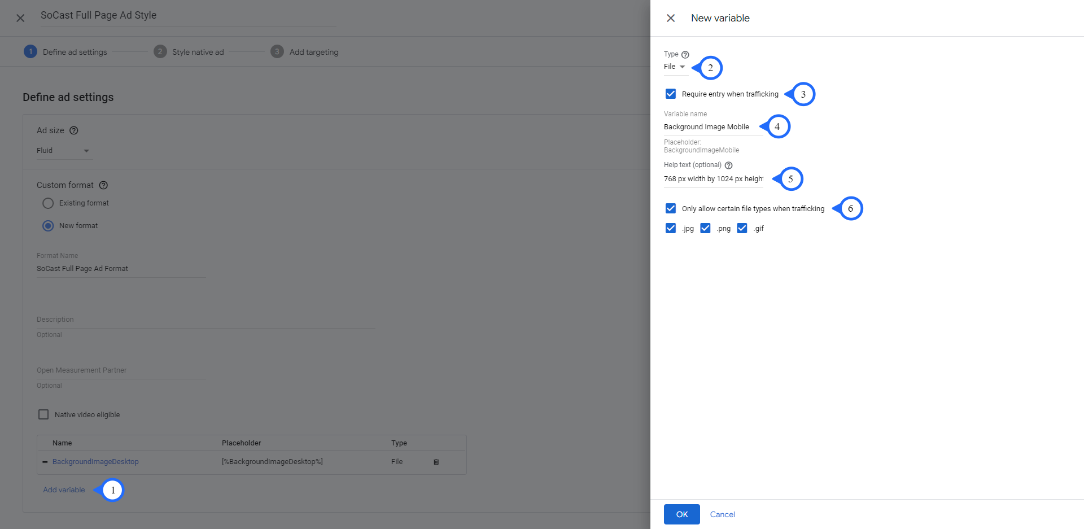Edit the SoCast Full Page Ad Style title
This screenshot has width=1084, height=529.
(x=188, y=16)
